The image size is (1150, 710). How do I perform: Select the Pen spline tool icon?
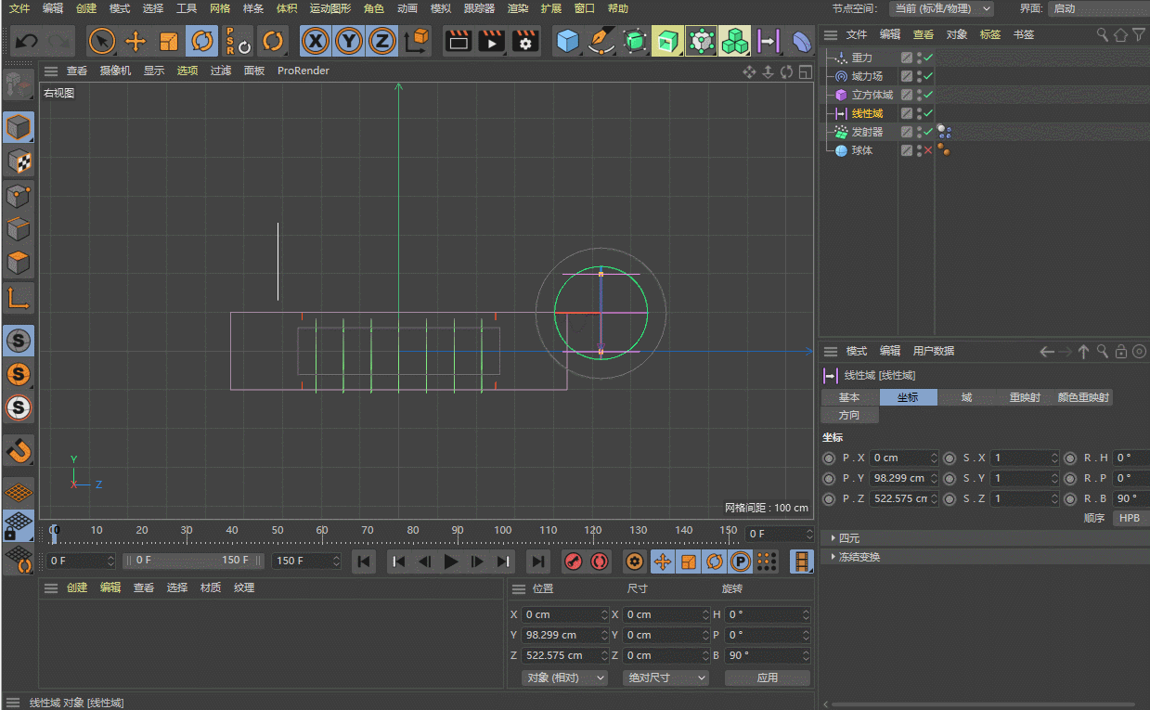pos(601,42)
